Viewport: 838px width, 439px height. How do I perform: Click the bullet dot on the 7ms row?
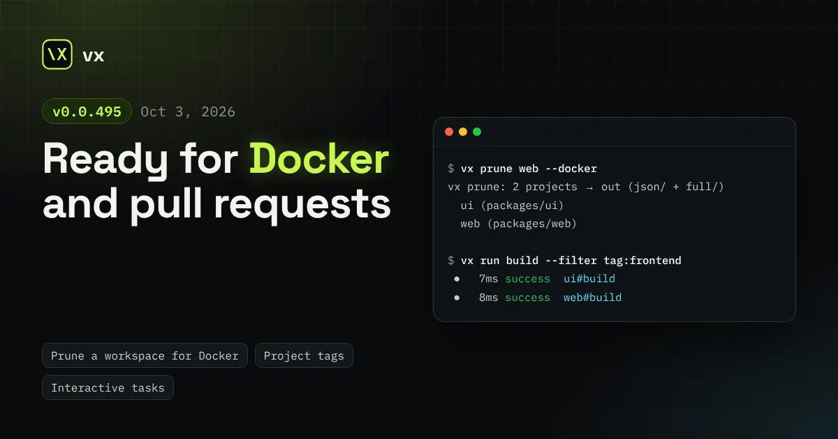point(457,279)
